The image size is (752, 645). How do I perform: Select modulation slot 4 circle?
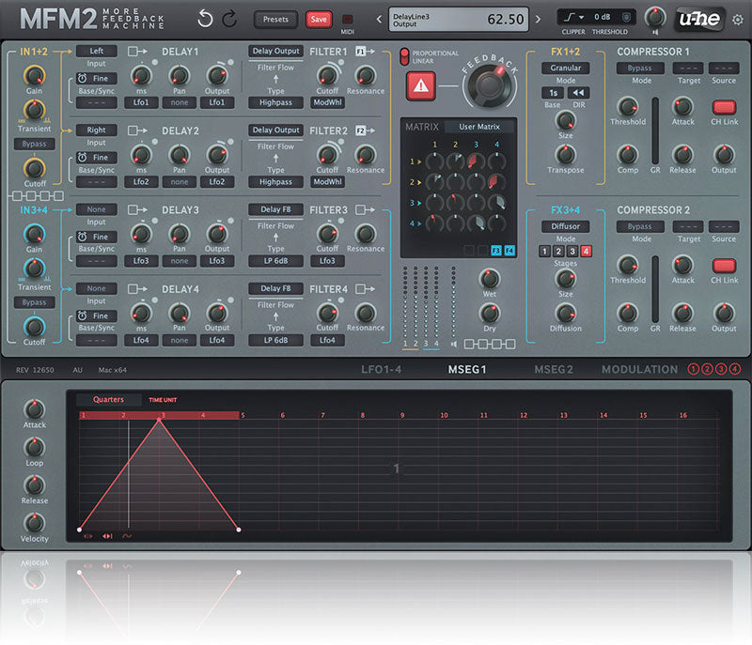pos(735,369)
